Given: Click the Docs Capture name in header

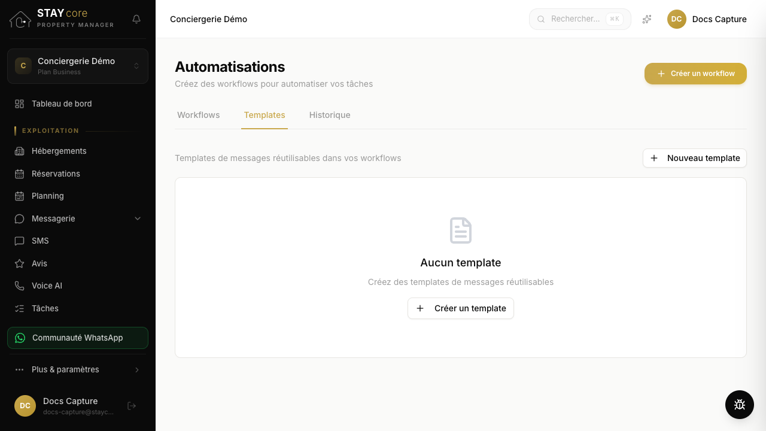Looking at the screenshot, I should click(x=719, y=19).
